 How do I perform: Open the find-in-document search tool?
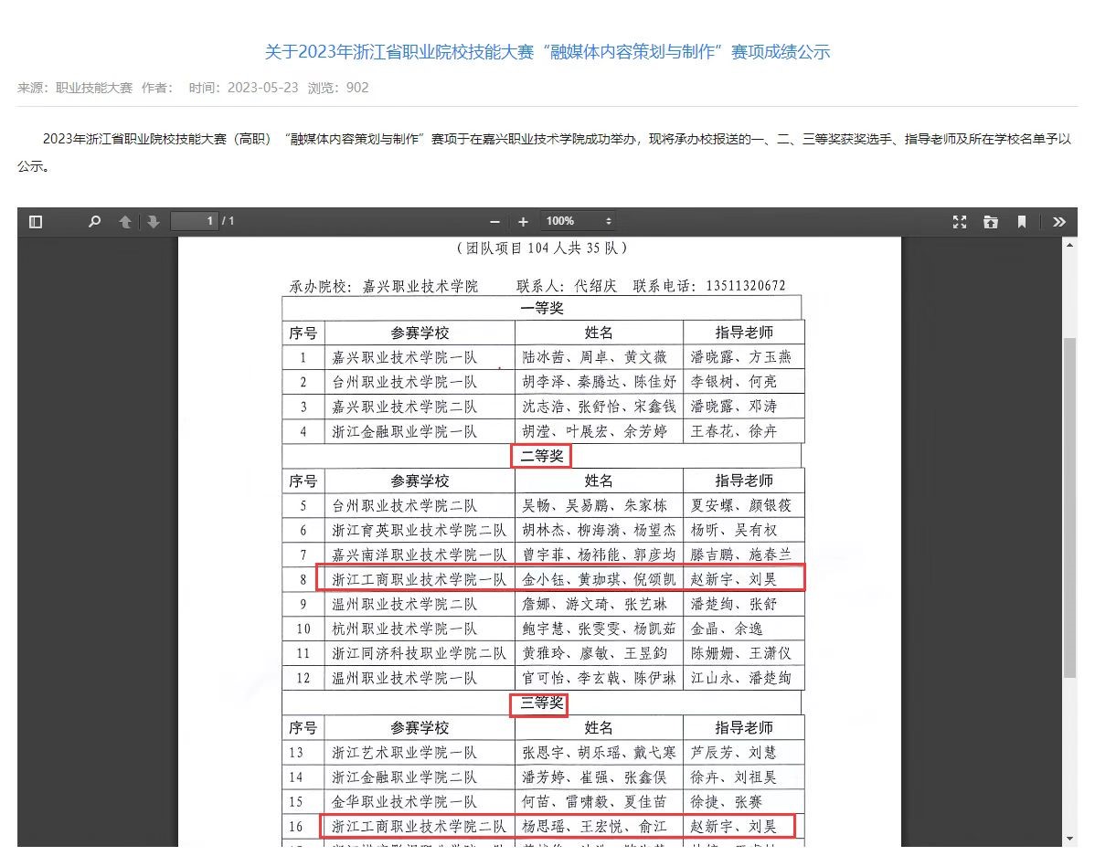pos(94,222)
